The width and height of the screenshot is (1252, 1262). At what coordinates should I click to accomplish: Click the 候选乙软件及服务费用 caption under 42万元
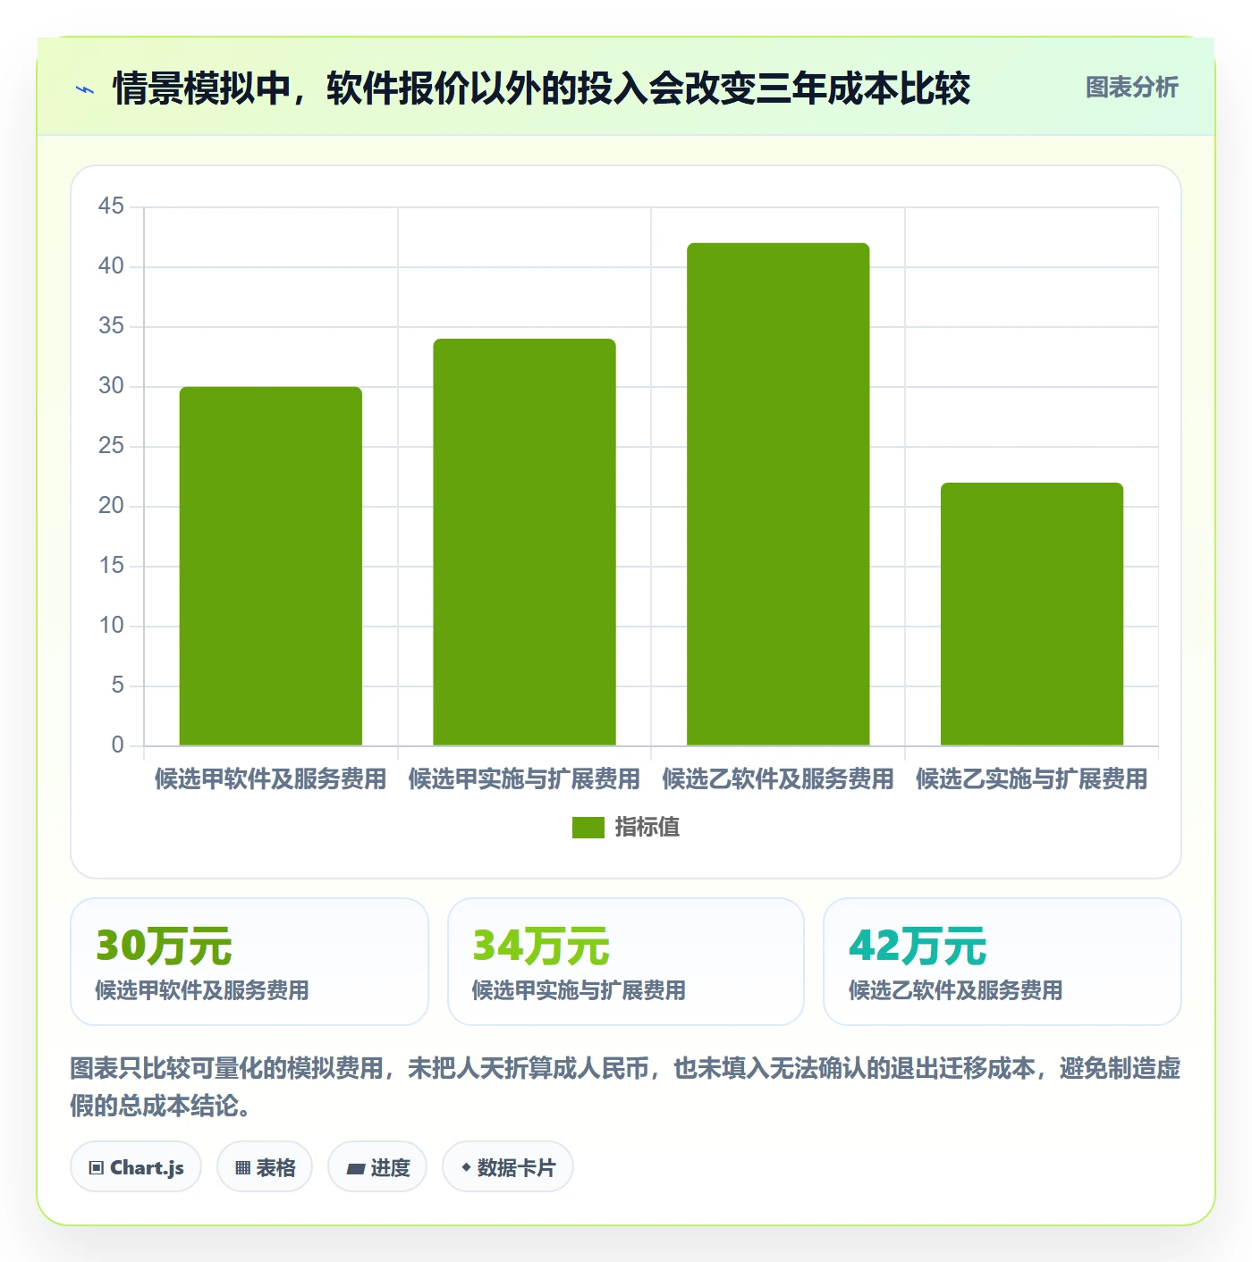(x=956, y=990)
